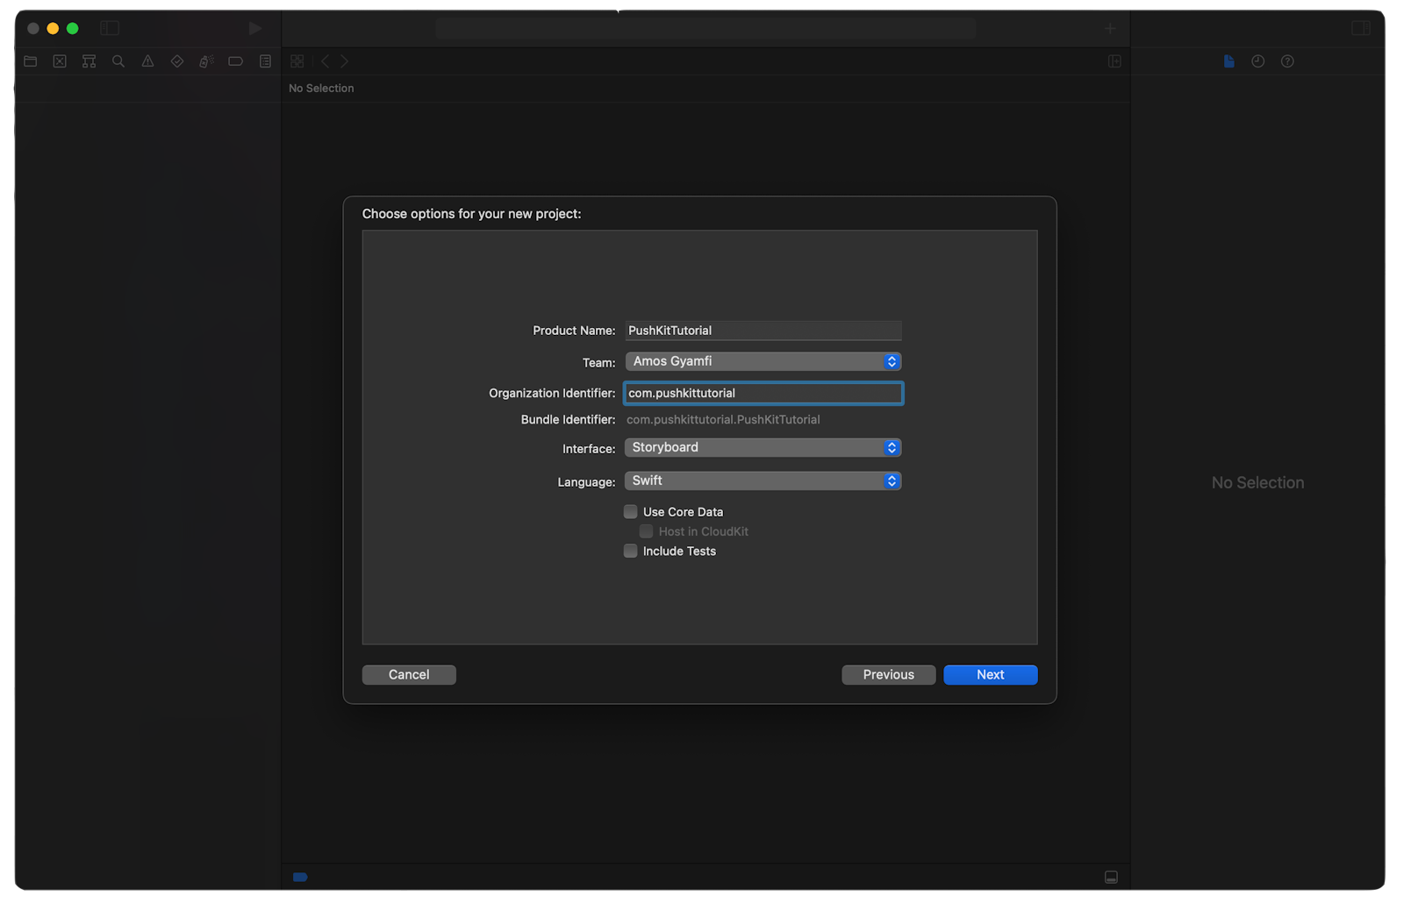This screenshot has height=904, width=1404.
Task: Open the Project navigator folder icon
Action: coord(31,61)
